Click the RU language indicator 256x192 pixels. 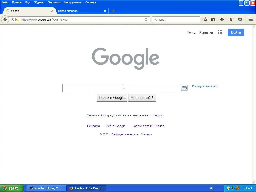211,188
